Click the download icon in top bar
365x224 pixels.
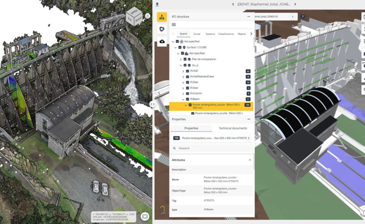pos(157,4)
